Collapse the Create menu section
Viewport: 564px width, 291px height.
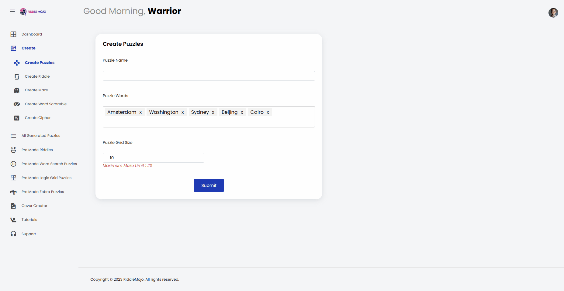(x=28, y=48)
